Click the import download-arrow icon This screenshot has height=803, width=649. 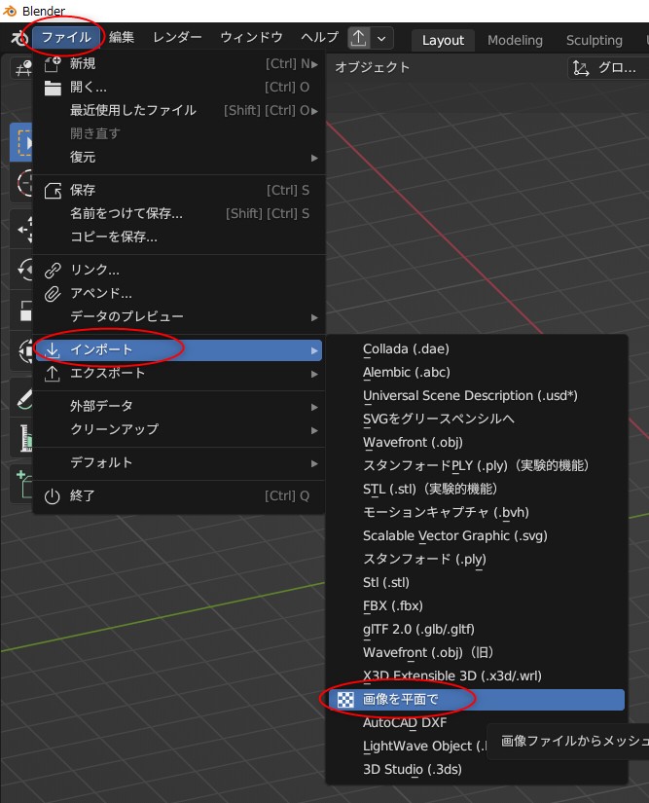coord(53,350)
